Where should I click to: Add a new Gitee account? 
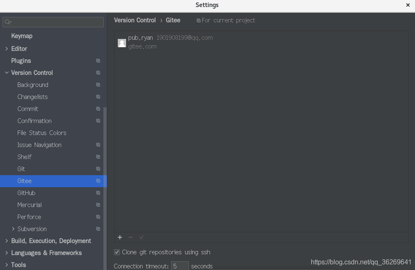[x=120, y=237]
